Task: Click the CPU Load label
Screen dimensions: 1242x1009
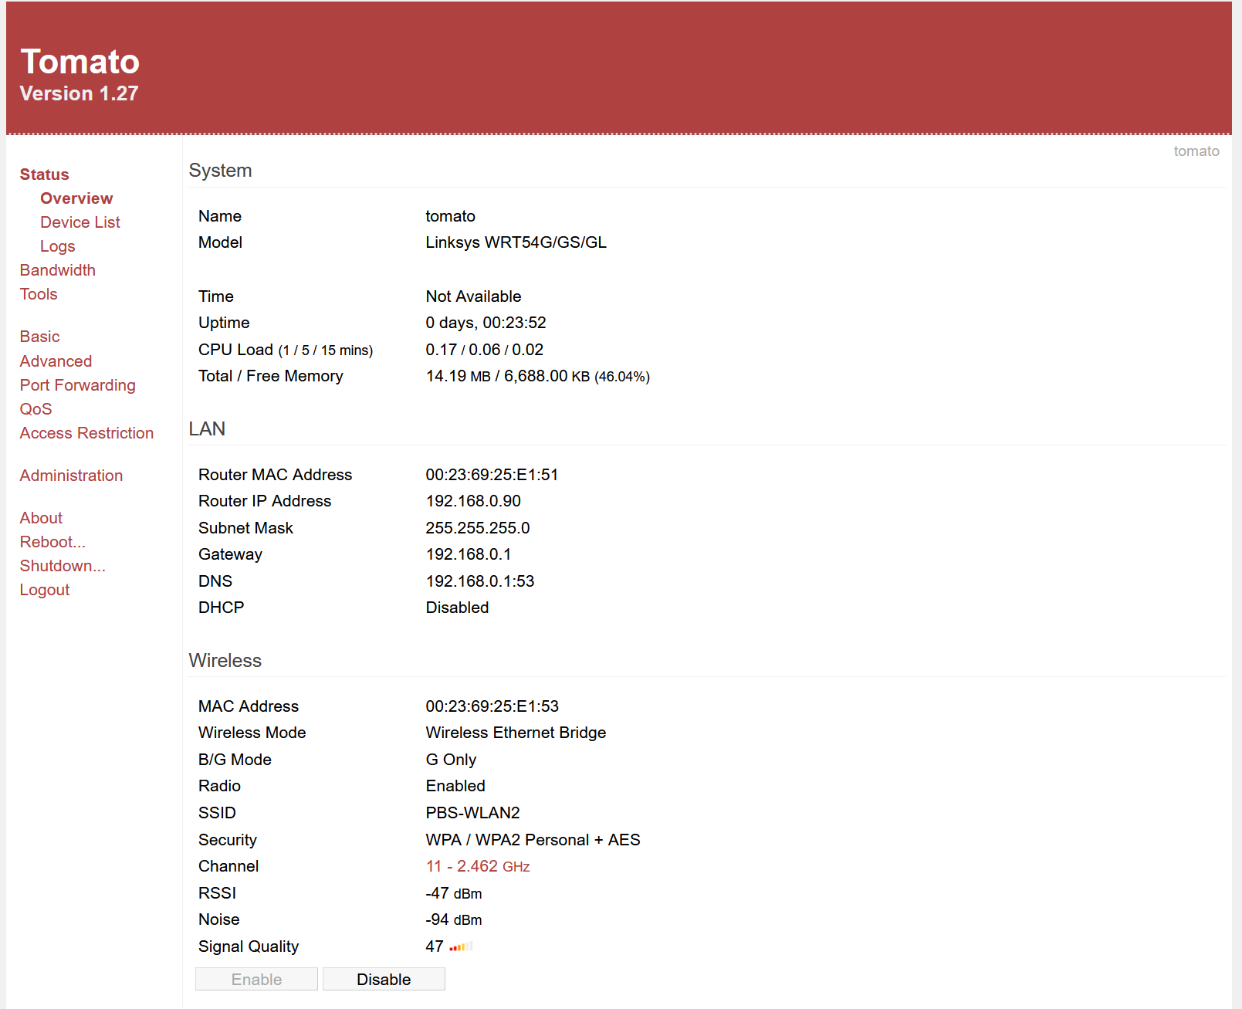Action: [235, 350]
